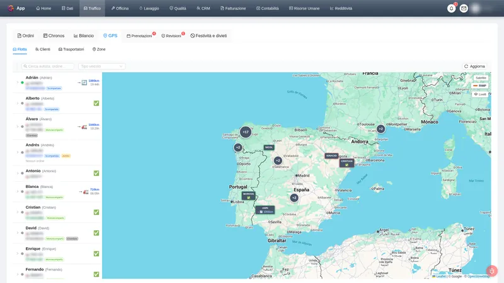
Task: Click the Aggiorna refresh button
Action: [x=474, y=67]
